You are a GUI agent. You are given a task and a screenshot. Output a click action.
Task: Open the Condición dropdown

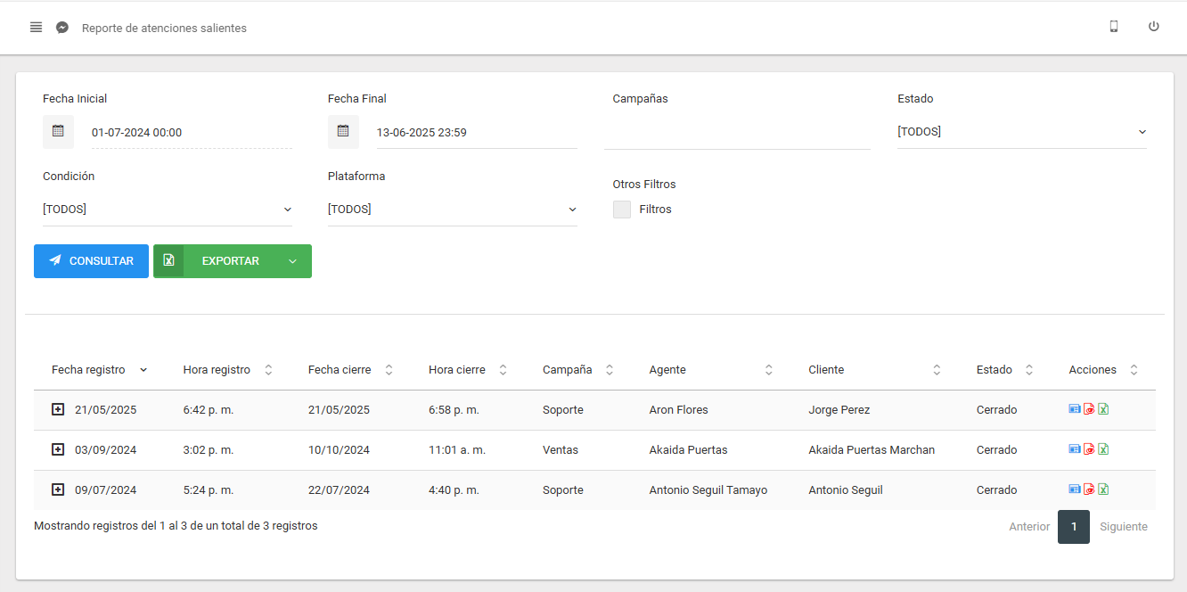(167, 210)
